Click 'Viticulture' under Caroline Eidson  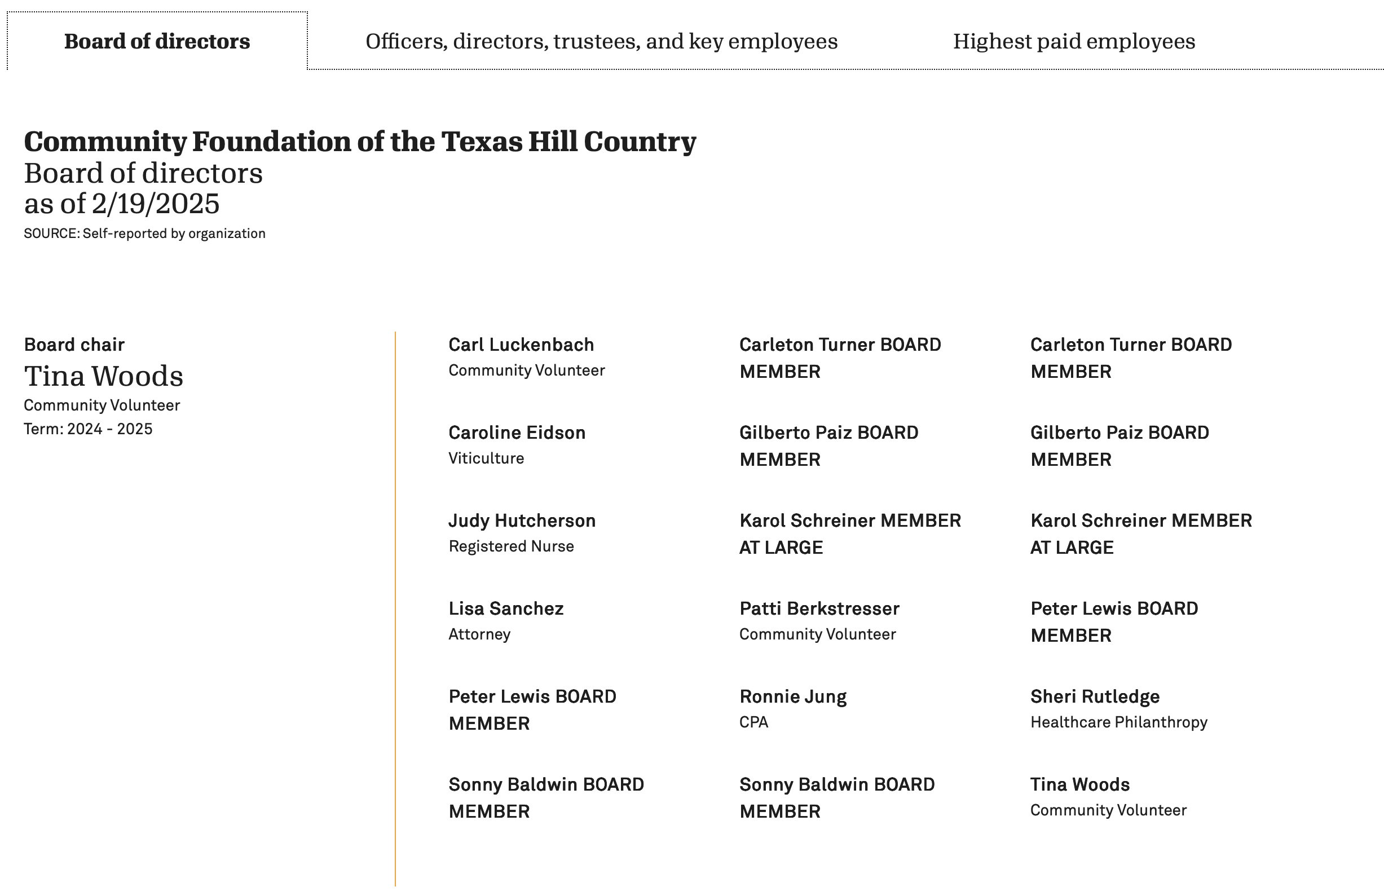(x=487, y=458)
